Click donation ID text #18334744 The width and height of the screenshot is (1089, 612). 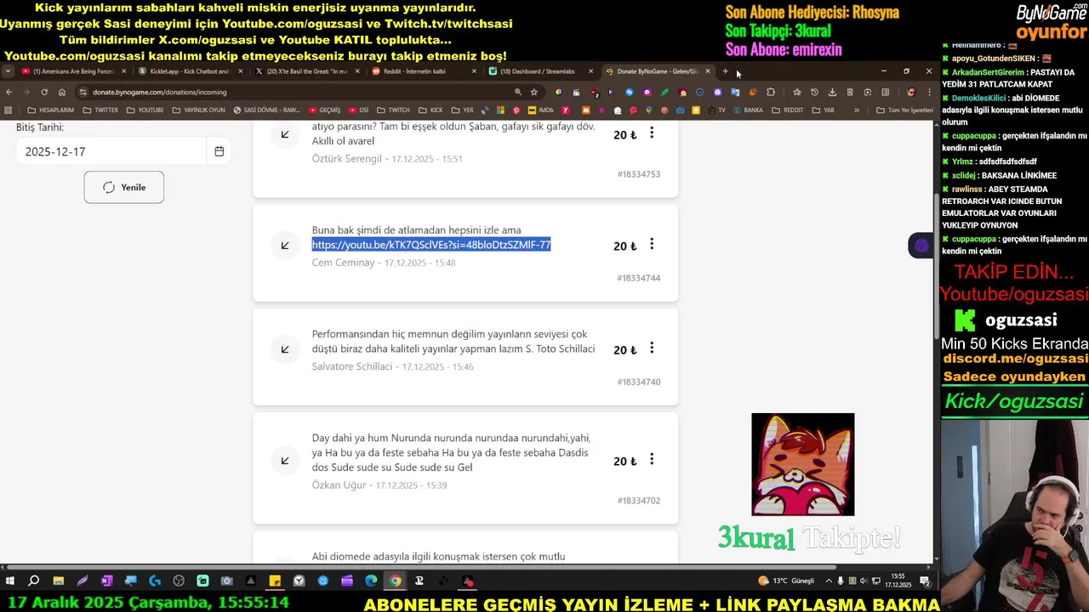point(638,278)
